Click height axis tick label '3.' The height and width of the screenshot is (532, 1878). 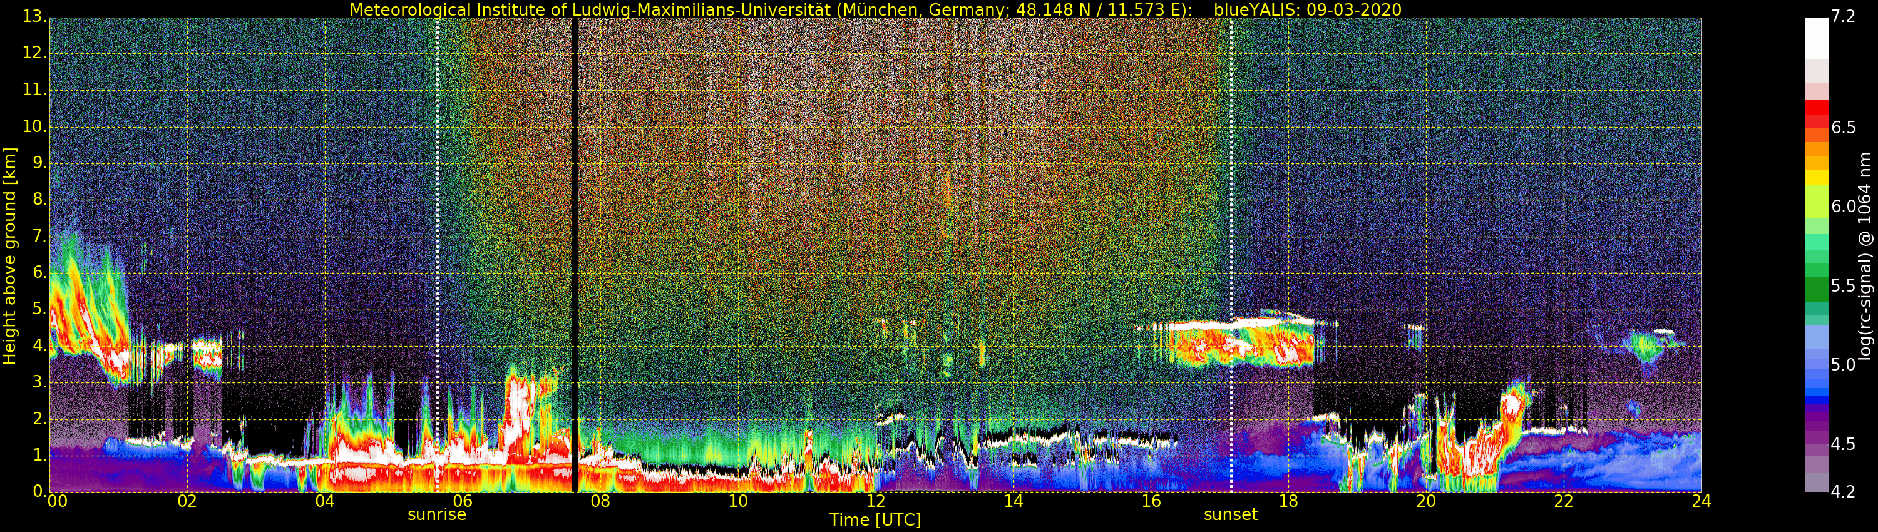[40, 382]
